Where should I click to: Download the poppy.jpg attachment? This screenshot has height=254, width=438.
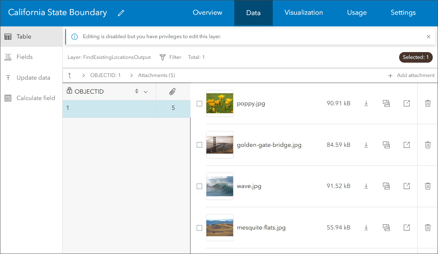click(x=366, y=103)
